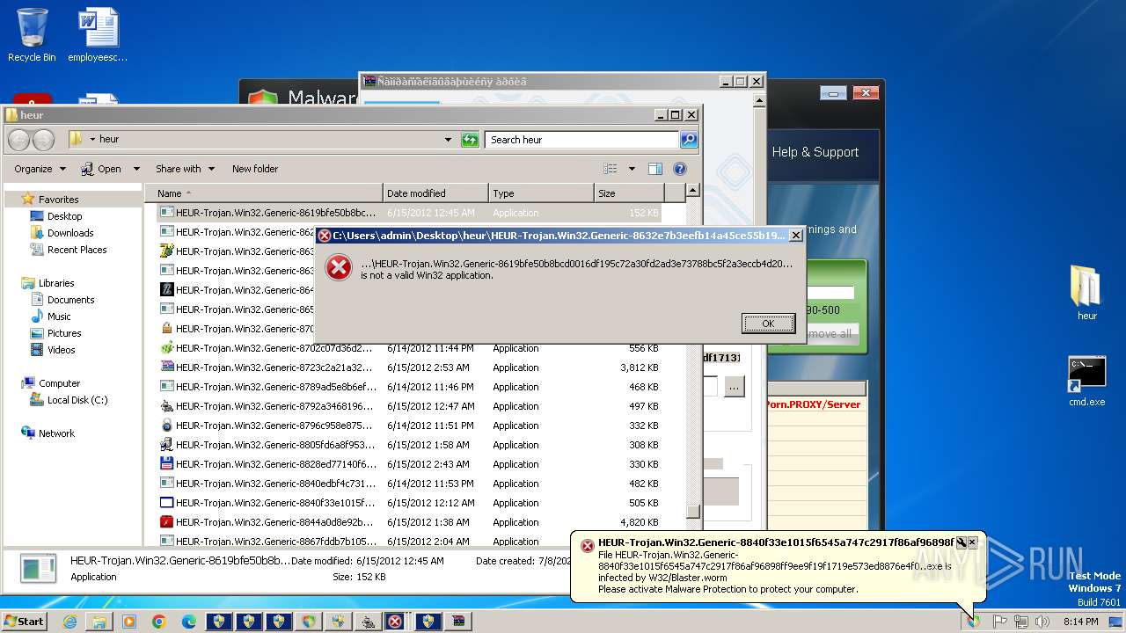
Task: Select Computer in the navigation pane
Action: point(59,383)
